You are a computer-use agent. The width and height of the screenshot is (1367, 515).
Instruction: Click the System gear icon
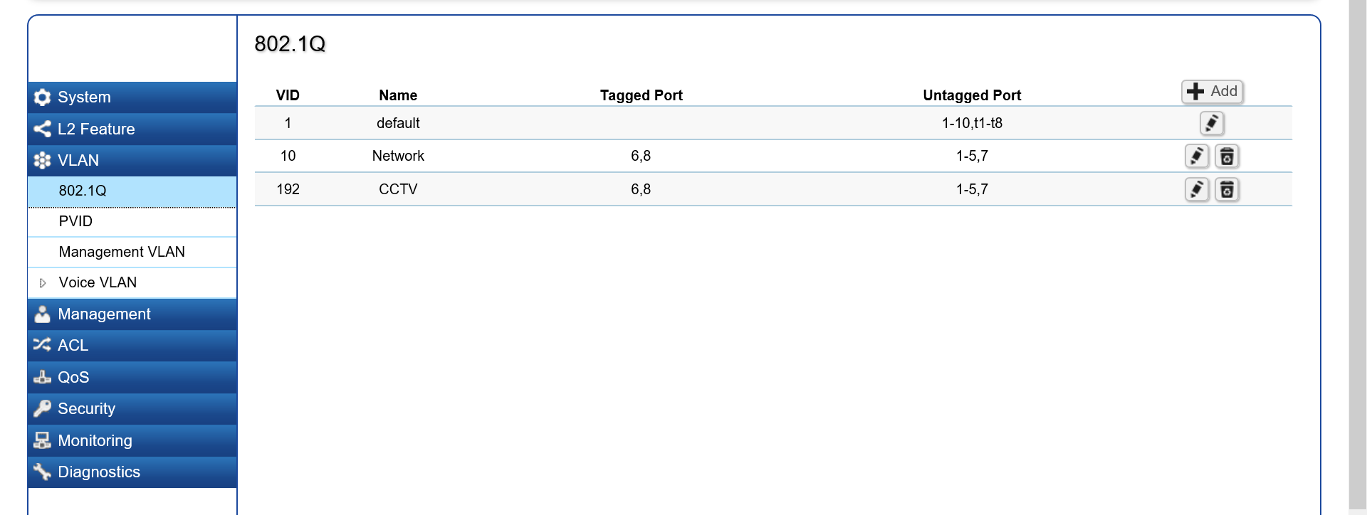coord(42,97)
